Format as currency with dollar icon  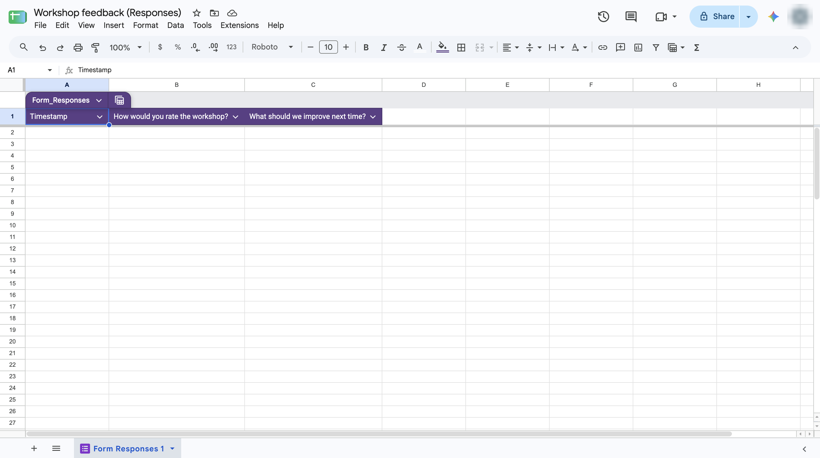tap(160, 47)
